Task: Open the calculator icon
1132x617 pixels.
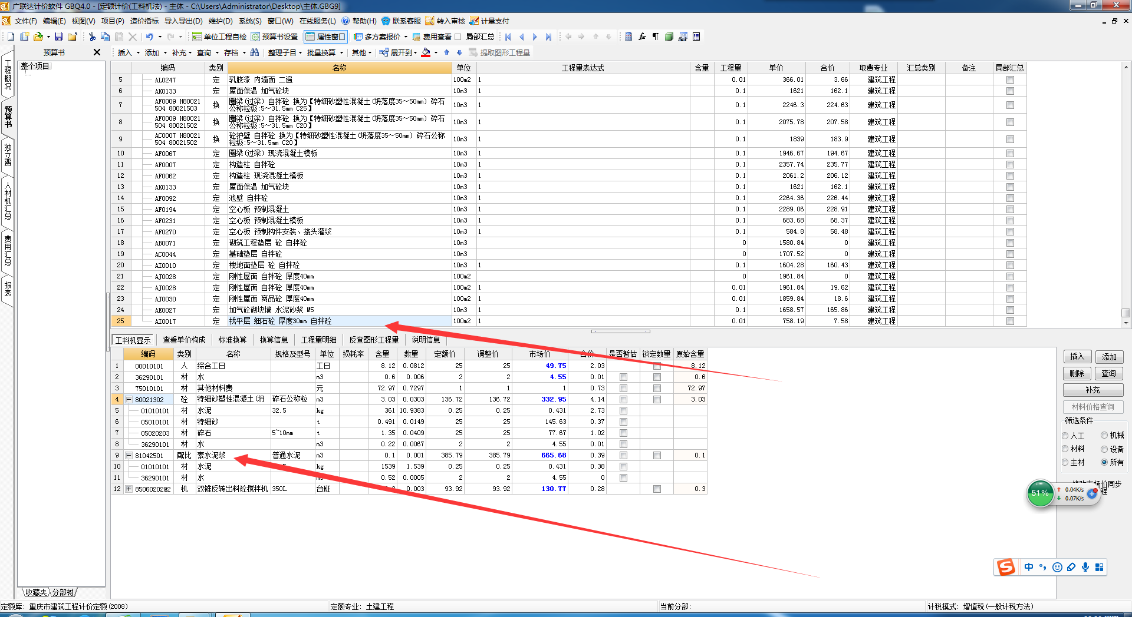Action: tap(628, 37)
